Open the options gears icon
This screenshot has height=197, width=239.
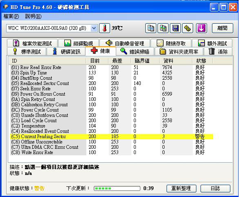tap(187, 28)
